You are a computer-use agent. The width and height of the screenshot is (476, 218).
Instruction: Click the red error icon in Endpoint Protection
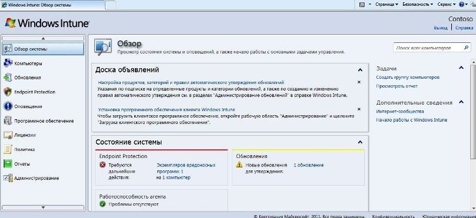coord(103,165)
